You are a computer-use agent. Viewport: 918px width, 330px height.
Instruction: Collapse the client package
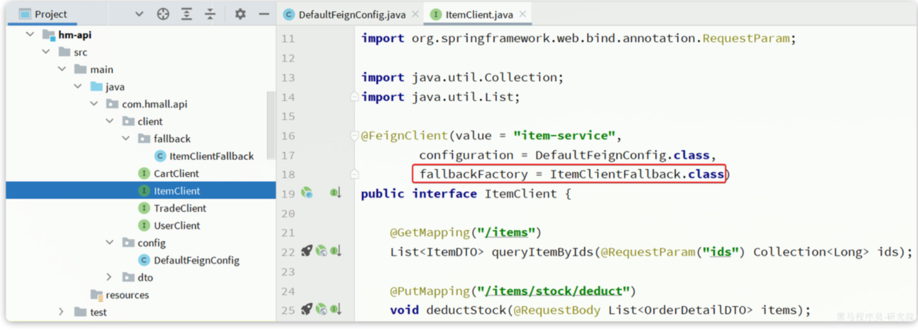pyautogui.click(x=110, y=121)
